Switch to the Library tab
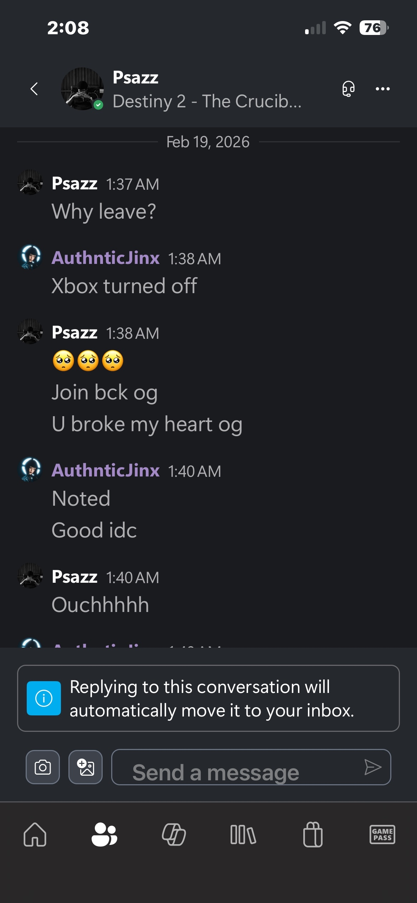 pyautogui.click(x=243, y=835)
